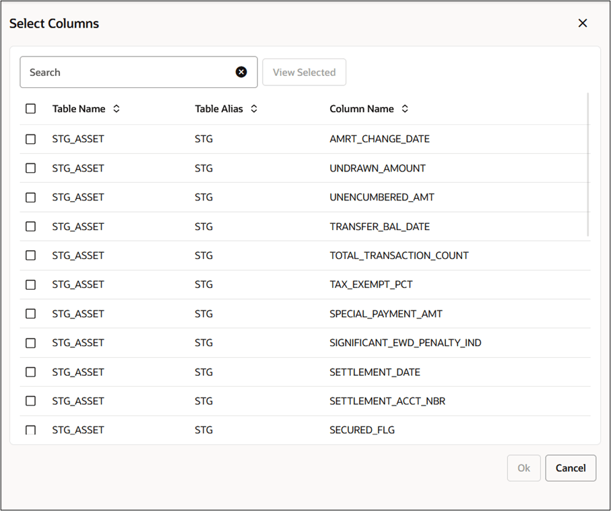Enable the TOTAL_TRANSACTION_COUNT checkbox

coord(30,255)
